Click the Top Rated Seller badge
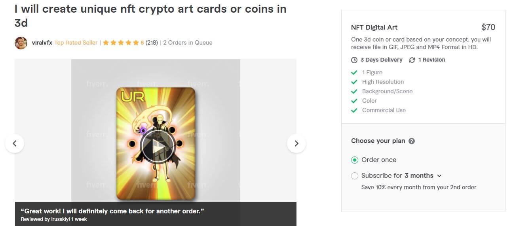Viewport: 513px width, 226px height. pos(76,43)
